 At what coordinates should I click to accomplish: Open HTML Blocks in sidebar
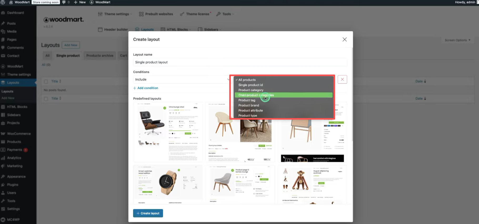[x=17, y=107]
